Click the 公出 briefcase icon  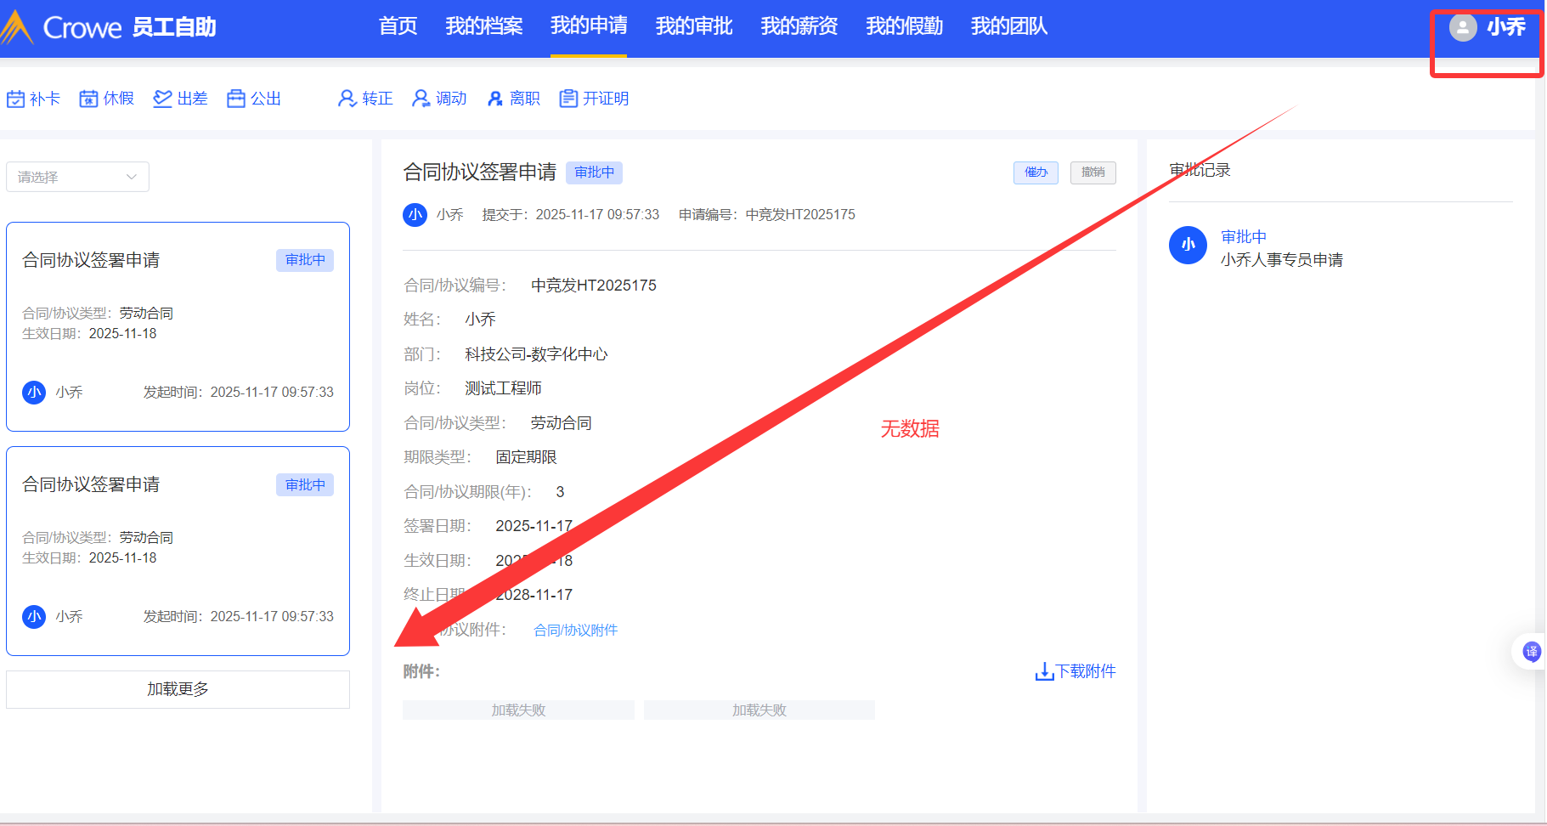pyautogui.click(x=236, y=99)
